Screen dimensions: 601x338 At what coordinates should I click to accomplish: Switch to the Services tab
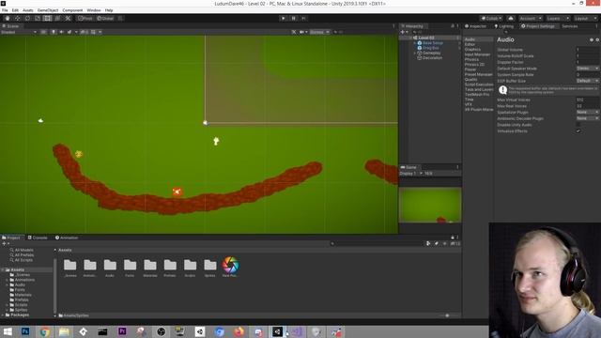[x=570, y=26]
